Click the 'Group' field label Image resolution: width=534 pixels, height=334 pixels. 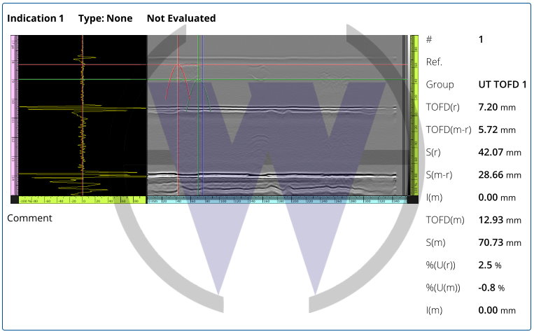[440, 85]
